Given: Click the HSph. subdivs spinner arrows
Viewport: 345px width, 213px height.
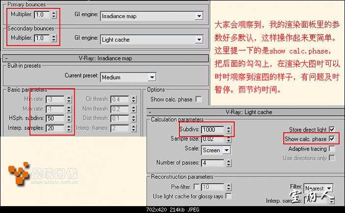Looking at the screenshot, I should (x=69, y=118).
